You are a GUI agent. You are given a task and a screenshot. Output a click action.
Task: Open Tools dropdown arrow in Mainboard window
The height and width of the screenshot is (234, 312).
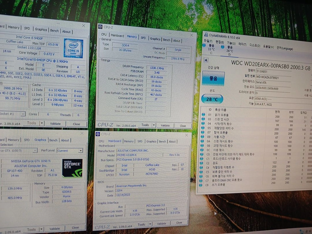tap(150, 224)
